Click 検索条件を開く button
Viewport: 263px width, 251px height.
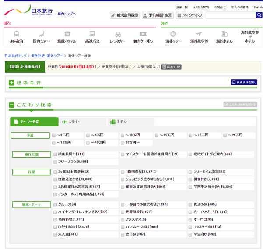[244, 82]
